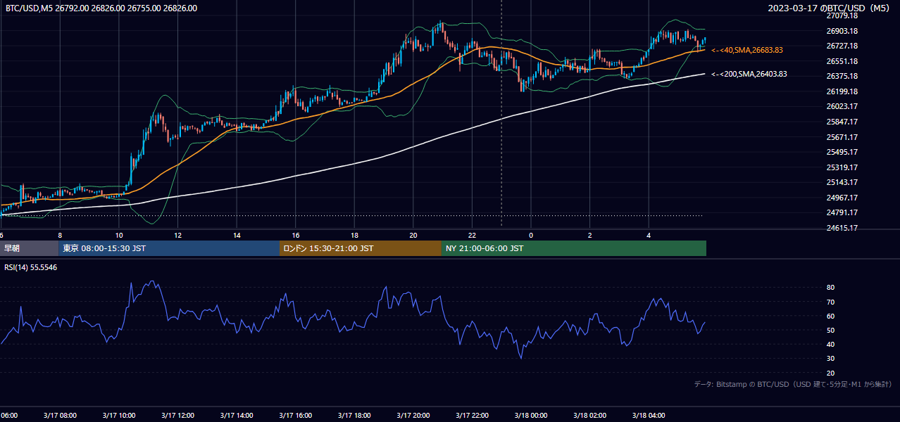The width and height of the screenshot is (900, 422).
Task: Click the 3/17 10:00 time axis label
Action: point(118,415)
